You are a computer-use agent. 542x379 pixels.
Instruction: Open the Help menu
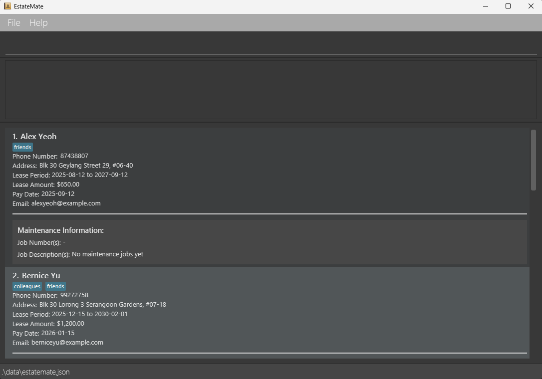tap(38, 23)
